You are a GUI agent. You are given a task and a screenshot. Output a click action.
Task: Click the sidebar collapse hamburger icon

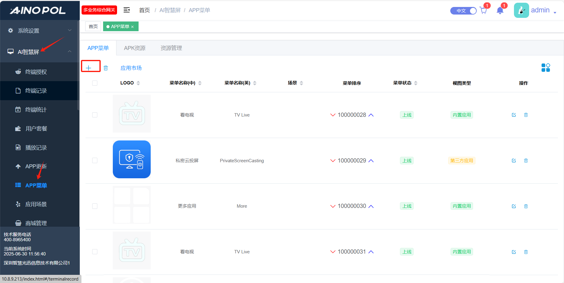pos(126,10)
